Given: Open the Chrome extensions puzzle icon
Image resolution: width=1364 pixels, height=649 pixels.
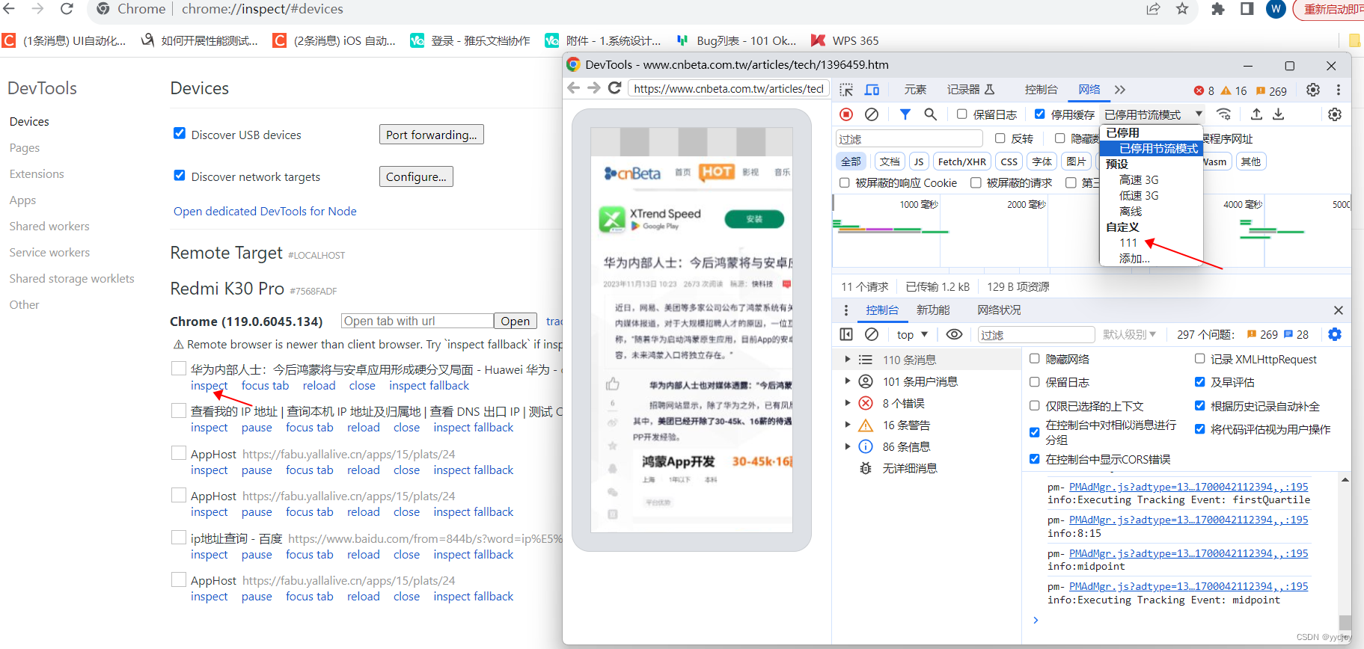Looking at the screenshot, I should [x=1218, y=9].
